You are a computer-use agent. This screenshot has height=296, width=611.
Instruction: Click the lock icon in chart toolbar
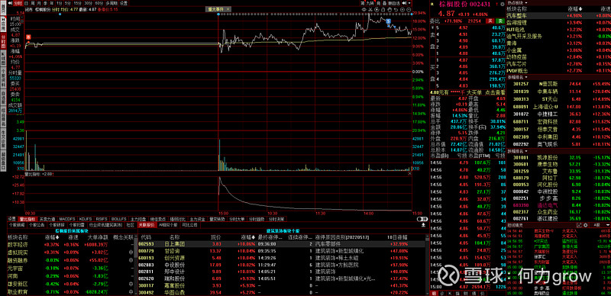(383, 9)
